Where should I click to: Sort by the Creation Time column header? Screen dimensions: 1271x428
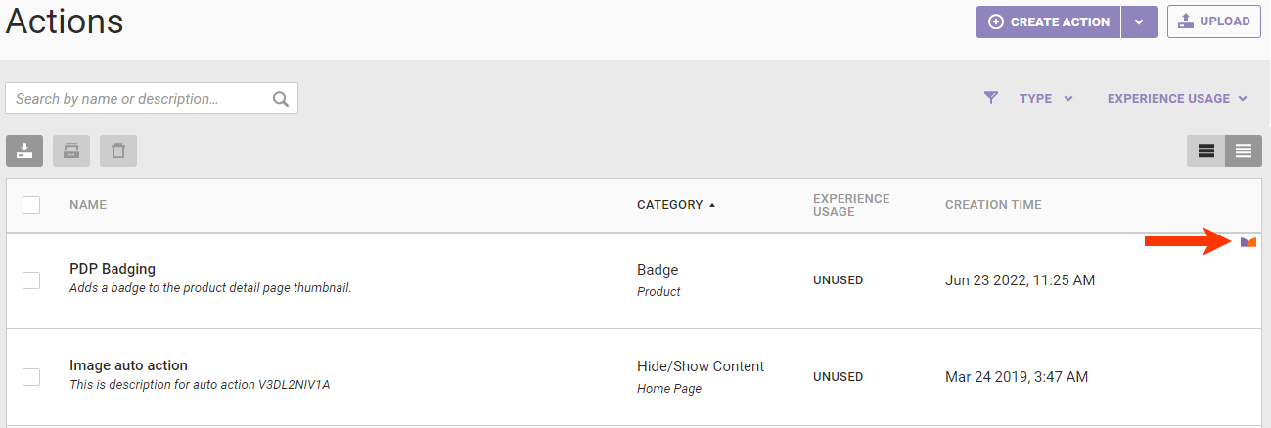tap(993, 205)
